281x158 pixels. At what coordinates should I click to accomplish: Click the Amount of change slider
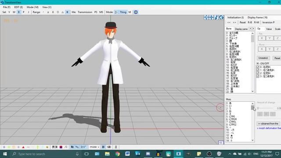point(265,108)
